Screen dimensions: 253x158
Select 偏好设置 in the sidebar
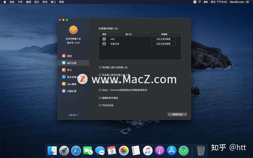click(x=73, y=63)
